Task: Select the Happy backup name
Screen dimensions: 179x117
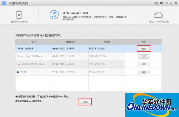Action: (23, 72)
